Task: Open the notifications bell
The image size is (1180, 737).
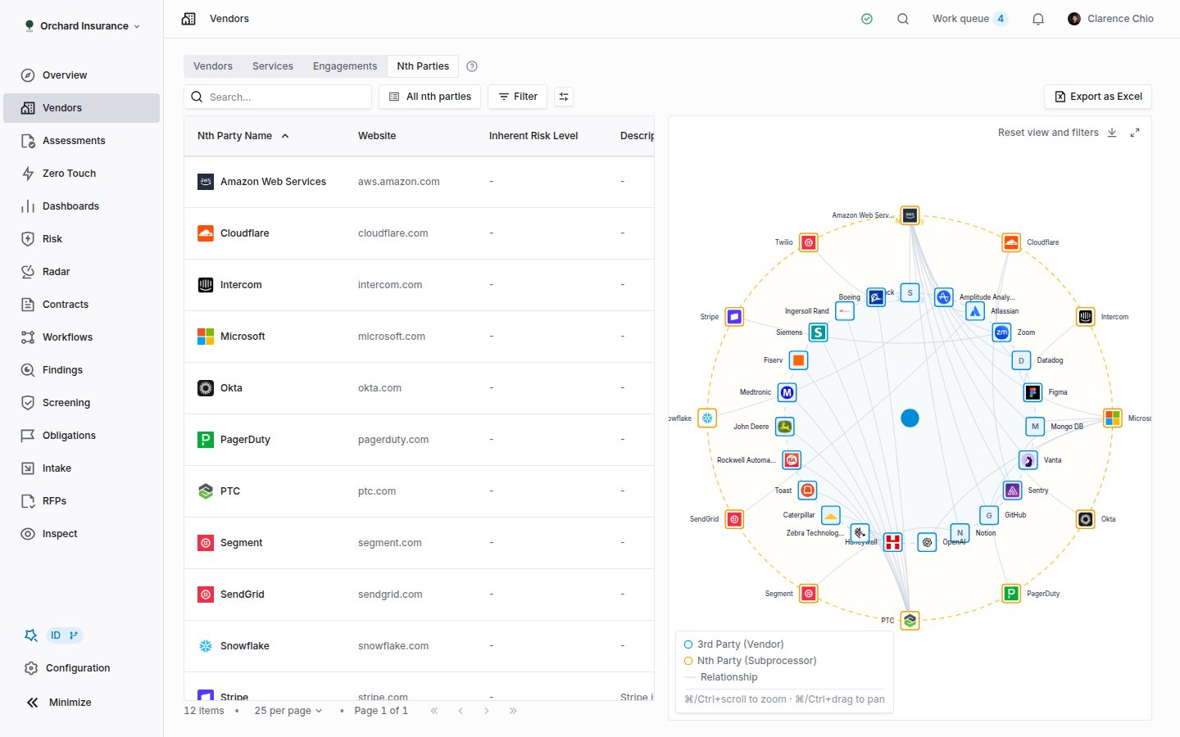Action: (1038, 19)
